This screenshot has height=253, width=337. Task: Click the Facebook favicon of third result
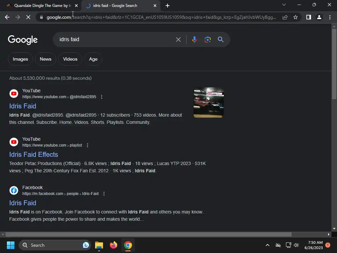(14, 190)
